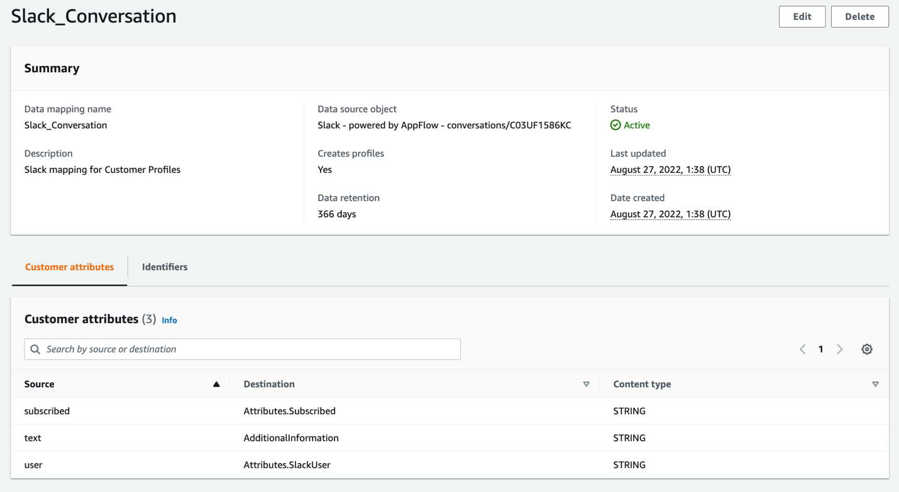Select the 'subscribed' source cell
The height and width of the screenshot is (492, 899).
pos(47,411)
